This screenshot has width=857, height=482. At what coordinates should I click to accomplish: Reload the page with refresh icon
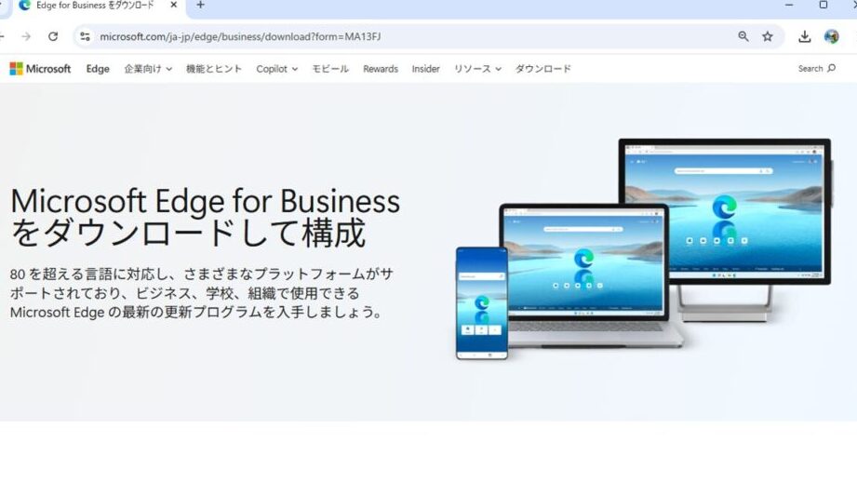(x=53, y=36)
